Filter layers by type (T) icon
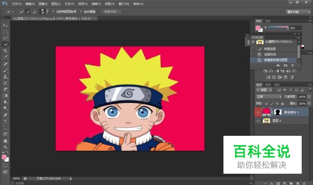The width and height of the screenshot is (313, 185). [x=291, y=90]
